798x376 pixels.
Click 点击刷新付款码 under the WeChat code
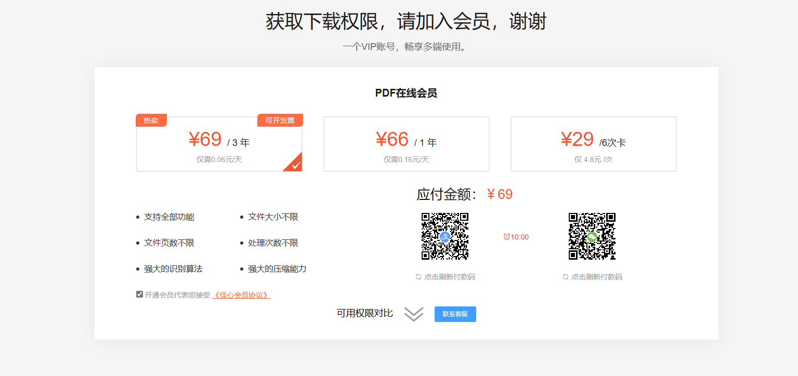pyautogui.click(x=596, y=276)
